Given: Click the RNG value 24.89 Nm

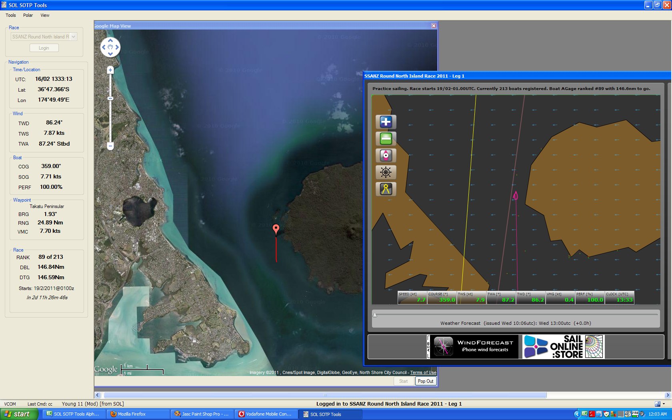Looking at the screenshot, I should click(x=50, y=222).
